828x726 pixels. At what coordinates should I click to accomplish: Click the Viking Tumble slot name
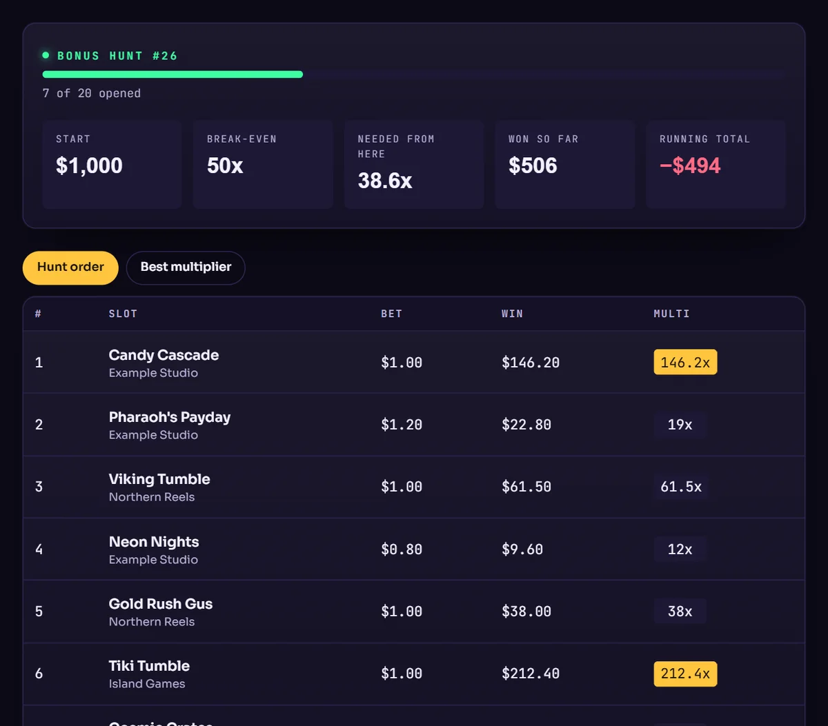159,479
